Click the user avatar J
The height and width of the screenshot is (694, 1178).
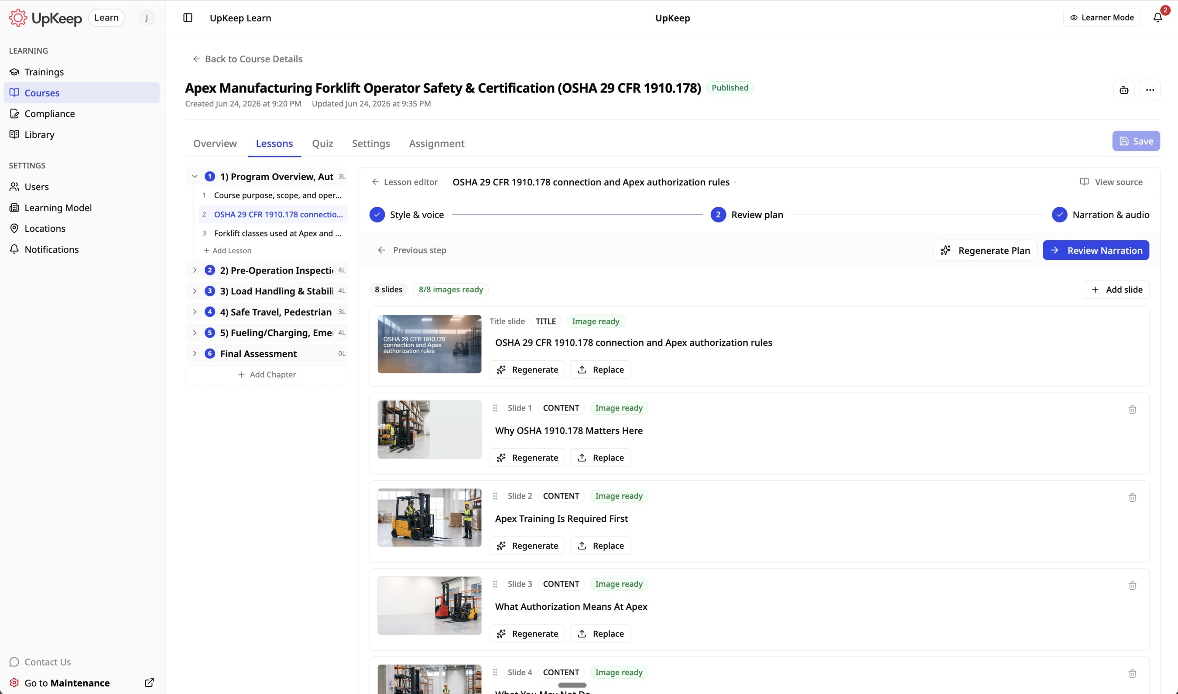pos(146,18)
